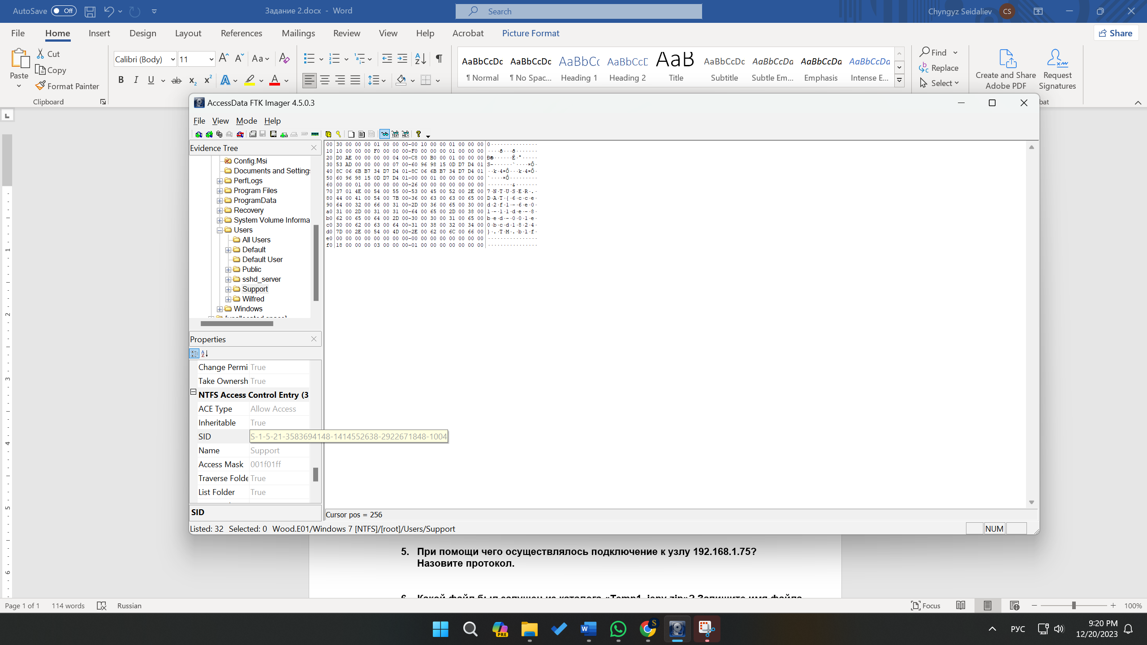The height and width of the screenshot is (645, 1147).
Task: Click Add Evidence Item icon in FTK toolbar
Action: 199,134
